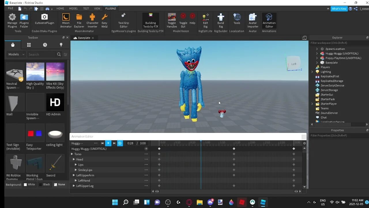Screen dimensions: 369x208
Task: Click the Character Inserter plugin
Action: (92, 21)
